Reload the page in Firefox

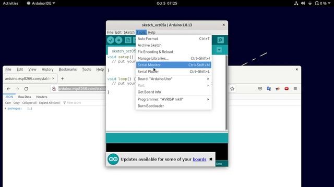pos(26,89)
